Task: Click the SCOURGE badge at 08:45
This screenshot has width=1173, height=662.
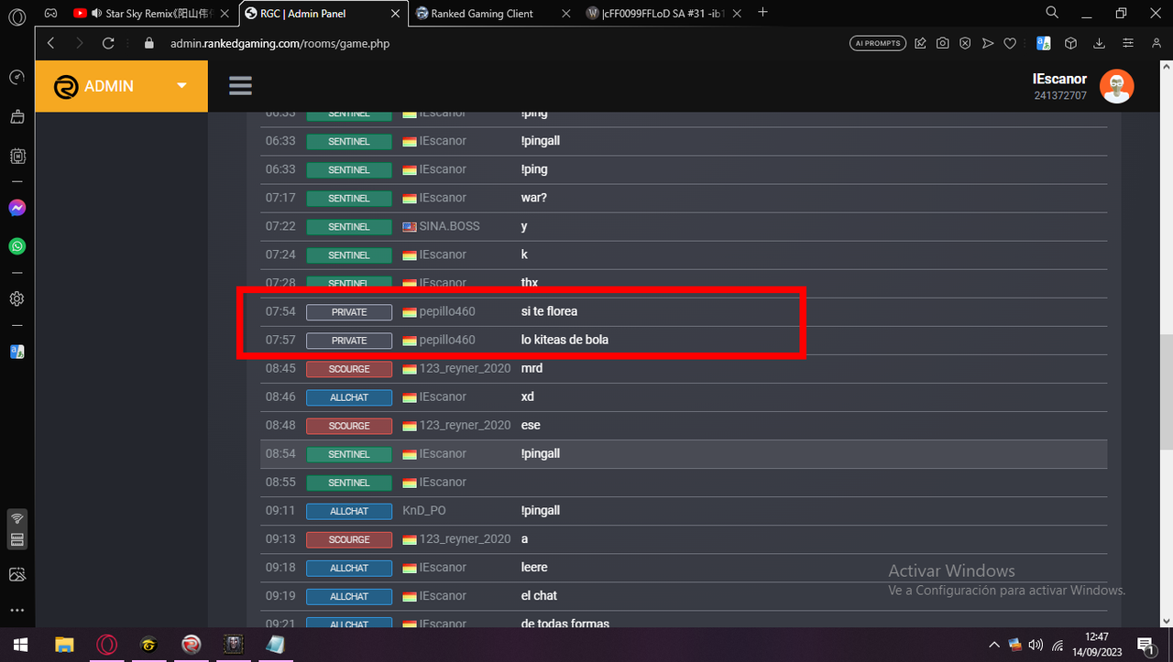Action: (x=349, y=369)
